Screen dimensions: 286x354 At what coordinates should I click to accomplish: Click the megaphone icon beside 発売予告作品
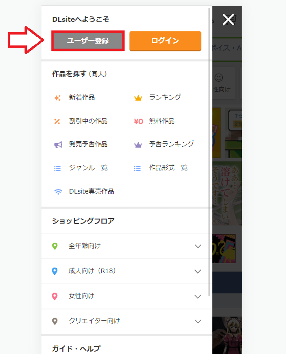click(58, 145)
